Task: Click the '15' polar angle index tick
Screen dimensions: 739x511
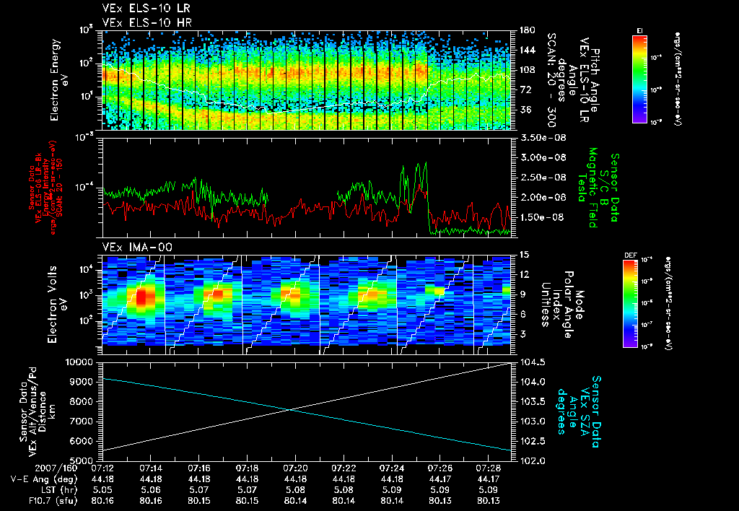Action: click(x=524, y=255)
